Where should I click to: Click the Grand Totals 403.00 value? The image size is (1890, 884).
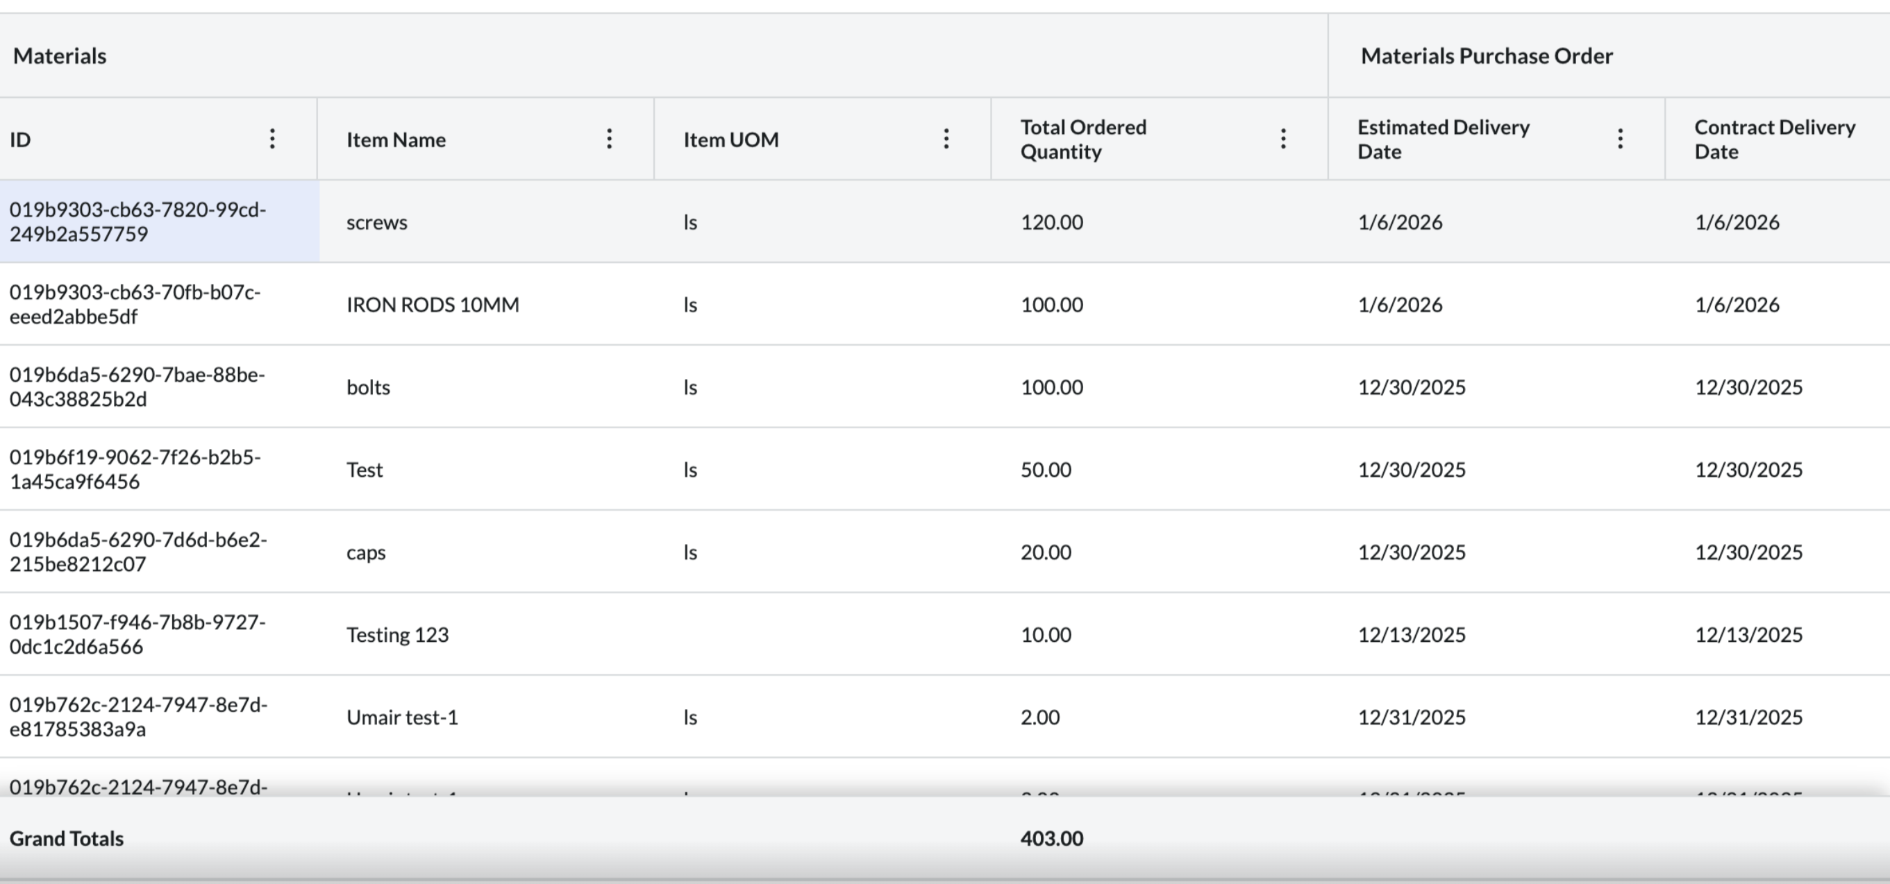(x=1051, y=838)
